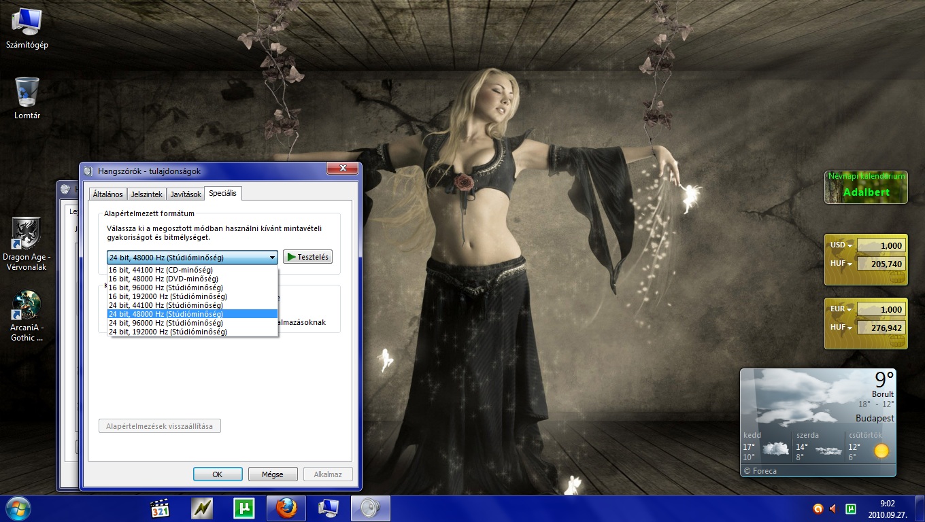This screenshot has height=522, width=925.
Task: Choose 24 bit, 96000 Hz (Stúdióminőség)
Action: [192, 323]
